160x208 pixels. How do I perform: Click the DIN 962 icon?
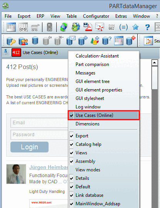(x=111, y=27)
